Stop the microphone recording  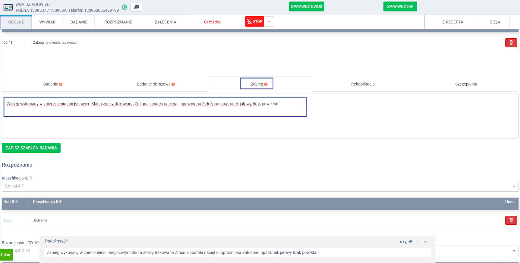point(254,22)
